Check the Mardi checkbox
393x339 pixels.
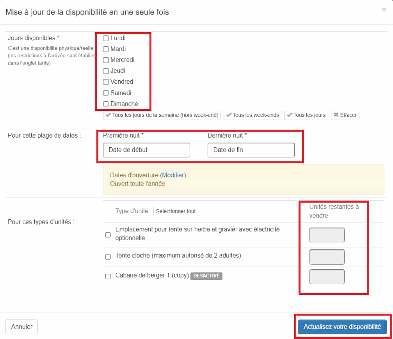[x=106, y=49]
